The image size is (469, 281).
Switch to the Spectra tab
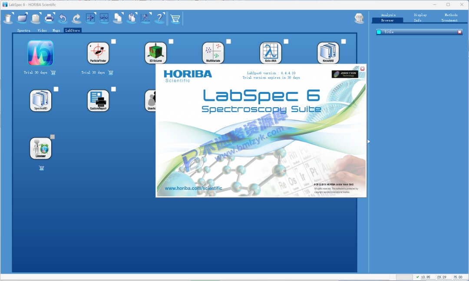23,30
